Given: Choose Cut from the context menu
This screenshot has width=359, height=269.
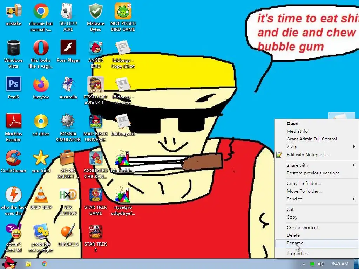Looking at the screenshot, I should coord(316,209).
